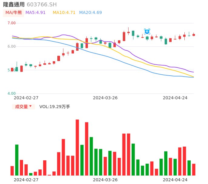Click the 2024-04-24 date under price chart

[x=175, y=98]
